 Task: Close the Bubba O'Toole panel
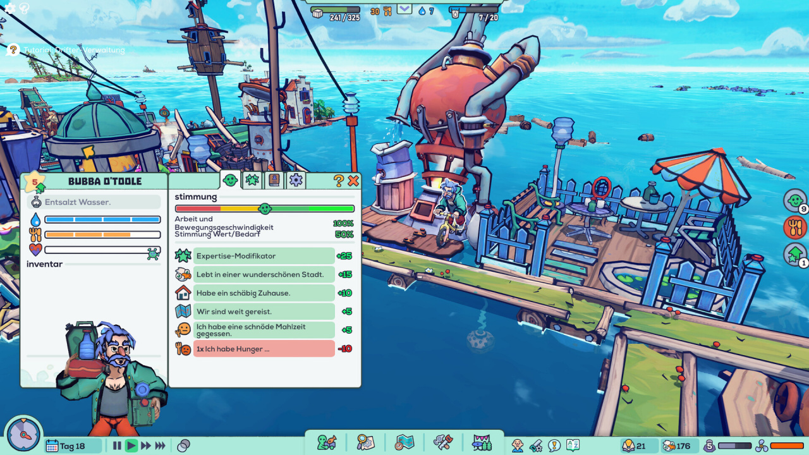click(353, 181)
